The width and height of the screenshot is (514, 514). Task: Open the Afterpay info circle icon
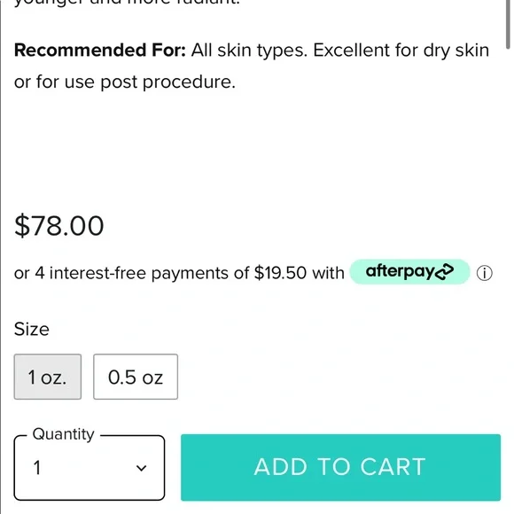[484, 273]
